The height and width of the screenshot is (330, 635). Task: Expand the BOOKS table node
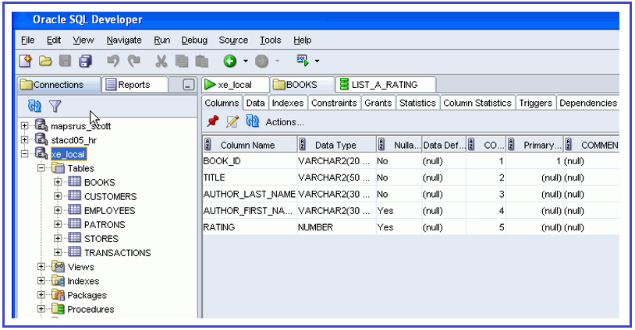pos(58,182)
